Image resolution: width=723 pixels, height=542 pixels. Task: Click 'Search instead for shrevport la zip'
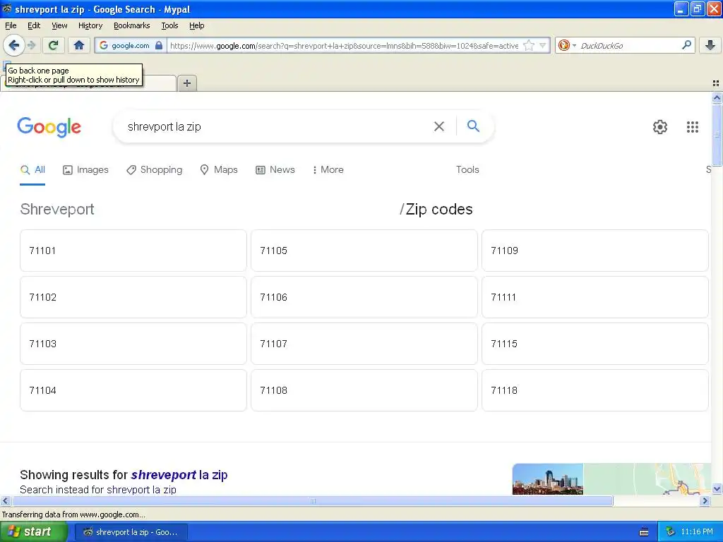point(98,490)
